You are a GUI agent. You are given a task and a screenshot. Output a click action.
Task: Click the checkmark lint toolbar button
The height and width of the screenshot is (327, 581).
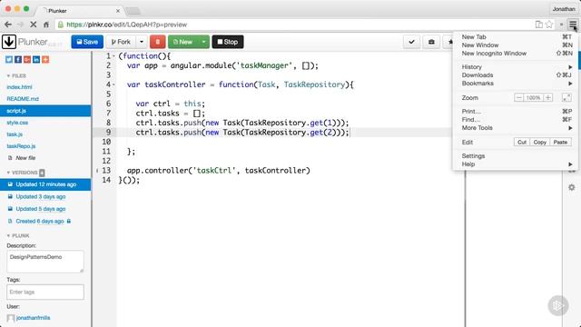point(411,42)
